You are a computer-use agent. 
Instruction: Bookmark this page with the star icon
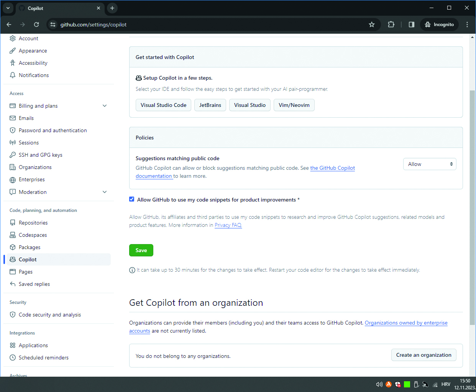click(x=371, y=25)
